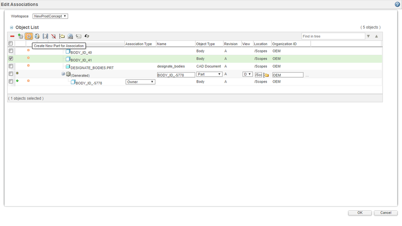Click the set location folder toolbar icon
Image resolution: width=402 pixels, height=226 pixels.
click(62, 36)
